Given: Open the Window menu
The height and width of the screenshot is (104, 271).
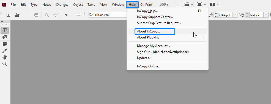Looking at the screenshot, I should 118,5.
